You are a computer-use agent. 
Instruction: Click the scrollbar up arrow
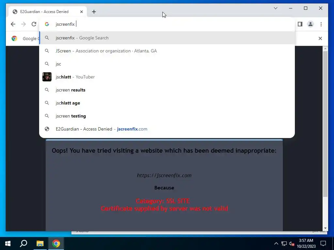325,49
